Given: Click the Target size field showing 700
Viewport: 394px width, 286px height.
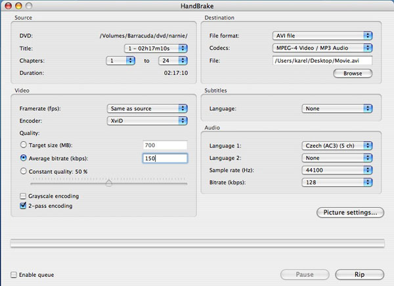Looking at the screenshot, I should [165, 145].
